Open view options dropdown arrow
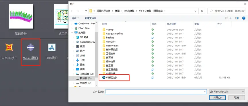 coord(231,18)
